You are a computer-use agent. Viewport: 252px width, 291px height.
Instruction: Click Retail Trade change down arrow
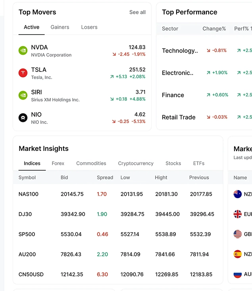209,117
